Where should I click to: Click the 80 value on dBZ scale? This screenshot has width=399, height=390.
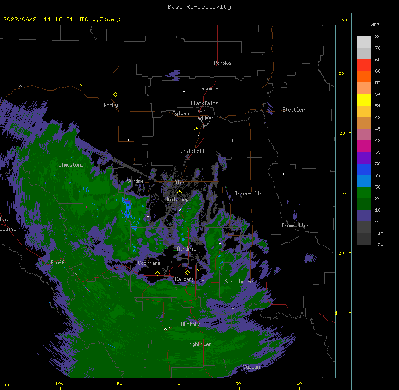(x=378, y=37)
